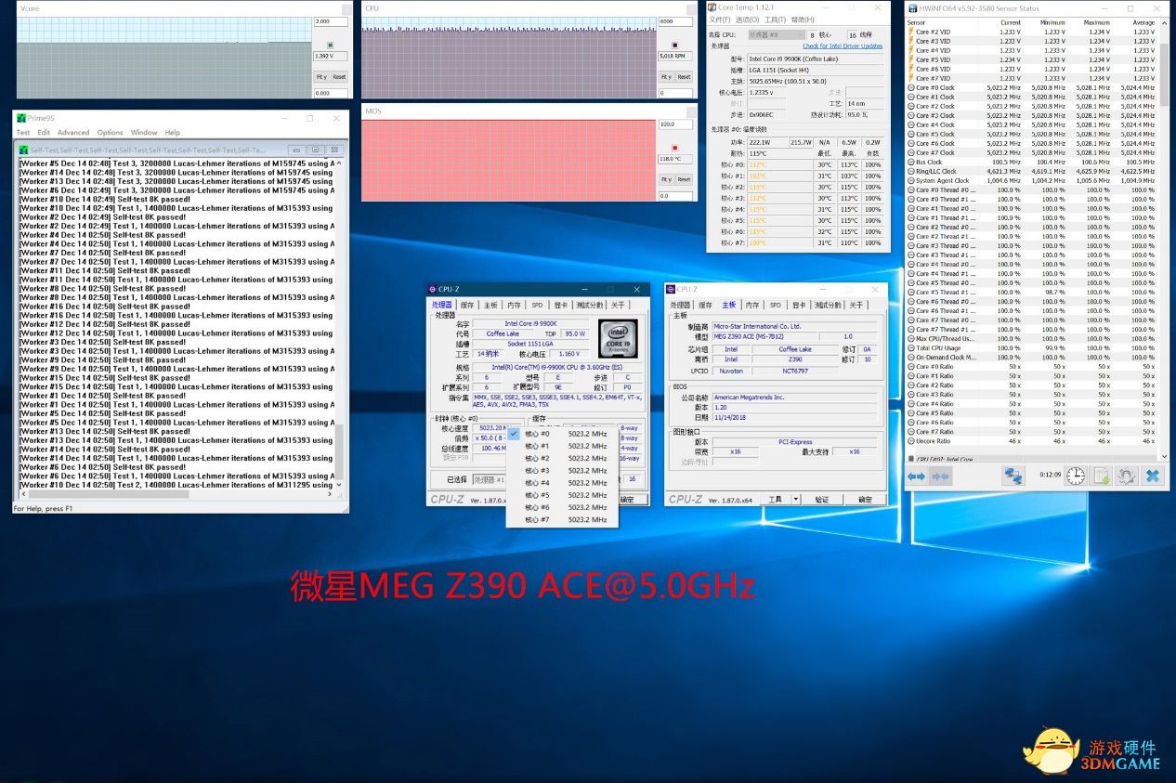Expand the Tools dropdown arrow in right CPU-Z
The image size is (1176, 783).
pyautogui.click(x=796, y=499)
